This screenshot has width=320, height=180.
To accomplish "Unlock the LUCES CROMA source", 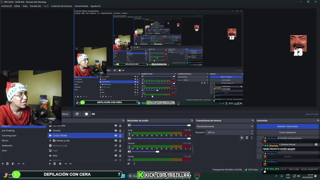I will 120,135.
